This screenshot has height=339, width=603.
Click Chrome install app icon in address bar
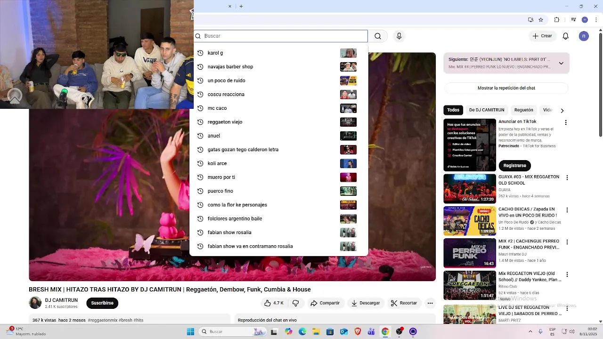tap(530, 20)
